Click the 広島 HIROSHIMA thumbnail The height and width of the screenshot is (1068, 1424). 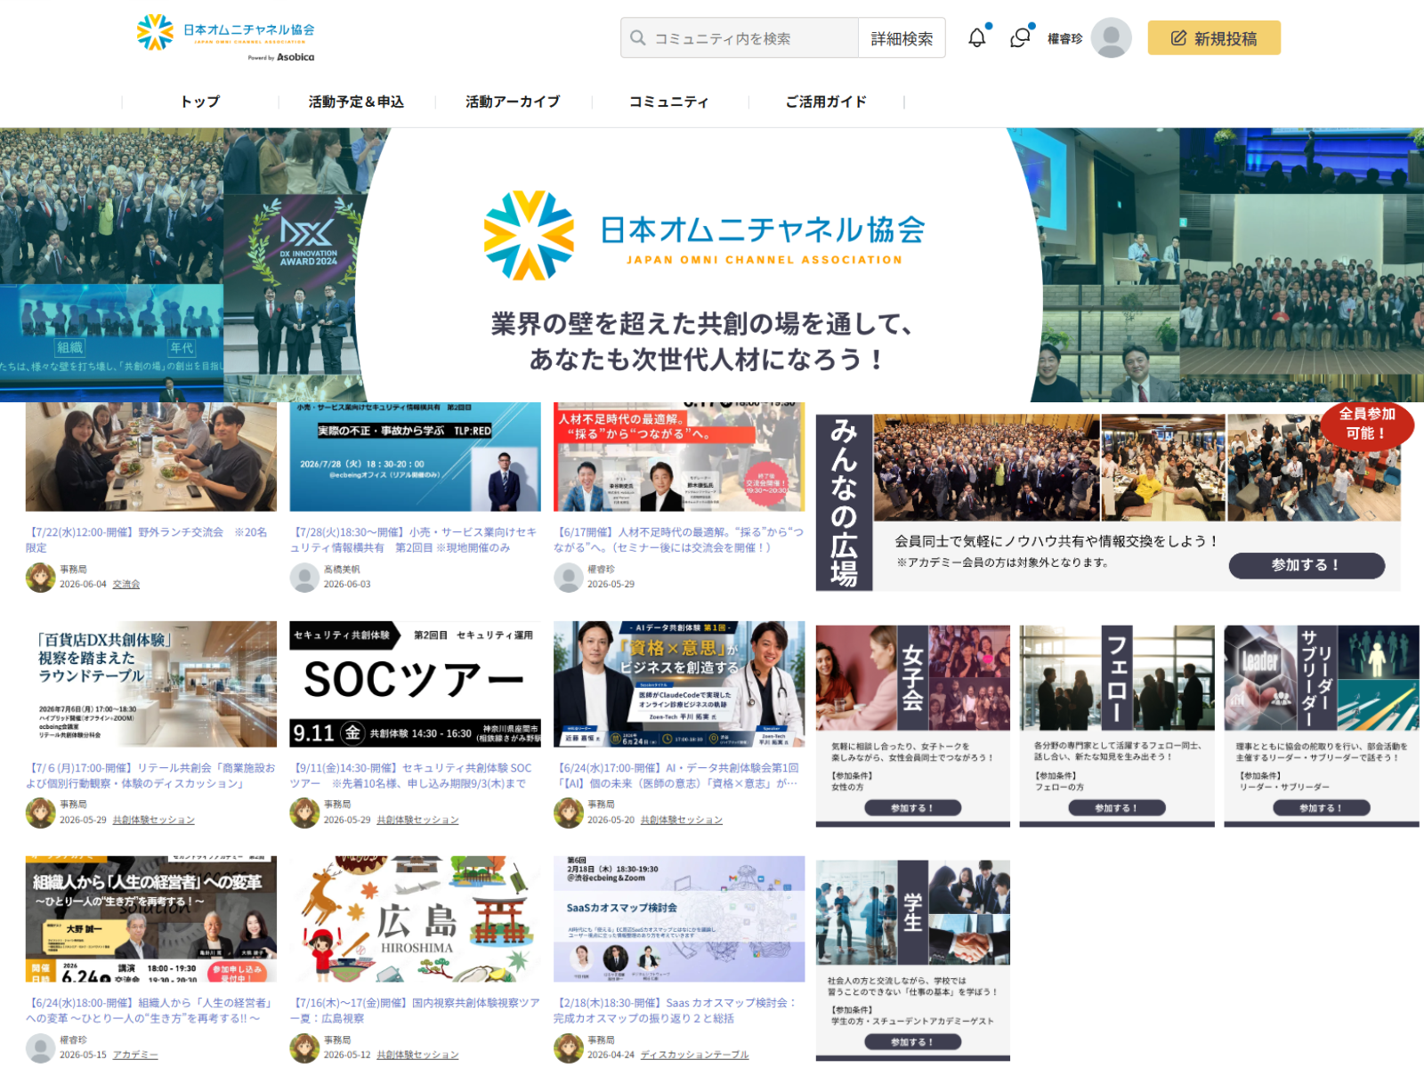416,919
